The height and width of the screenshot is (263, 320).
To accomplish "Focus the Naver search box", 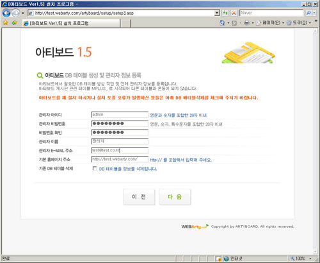I will pos(271,13).
